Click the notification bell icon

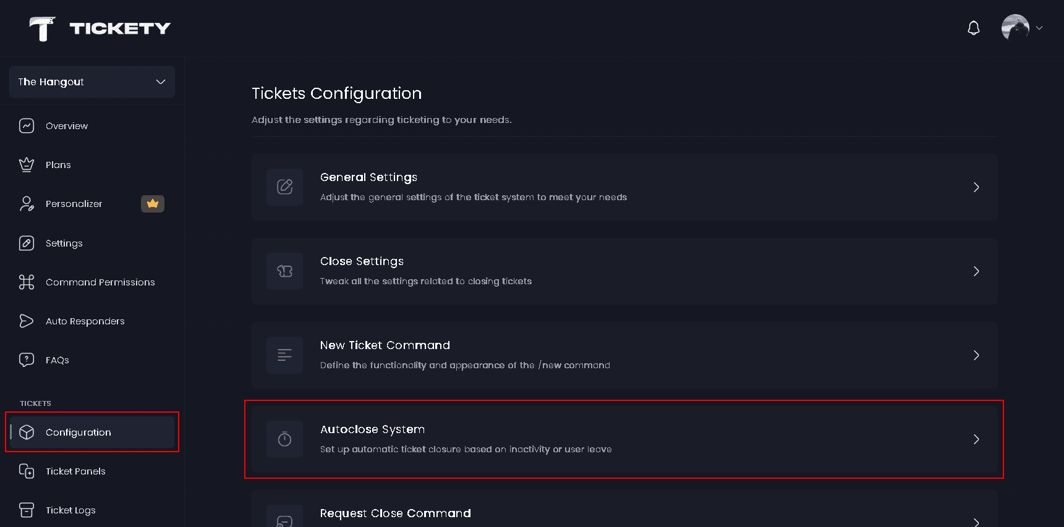click(x=974, y=28)
